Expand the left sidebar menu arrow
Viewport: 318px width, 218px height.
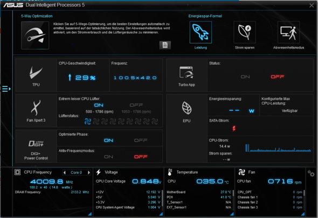[6, 89]
